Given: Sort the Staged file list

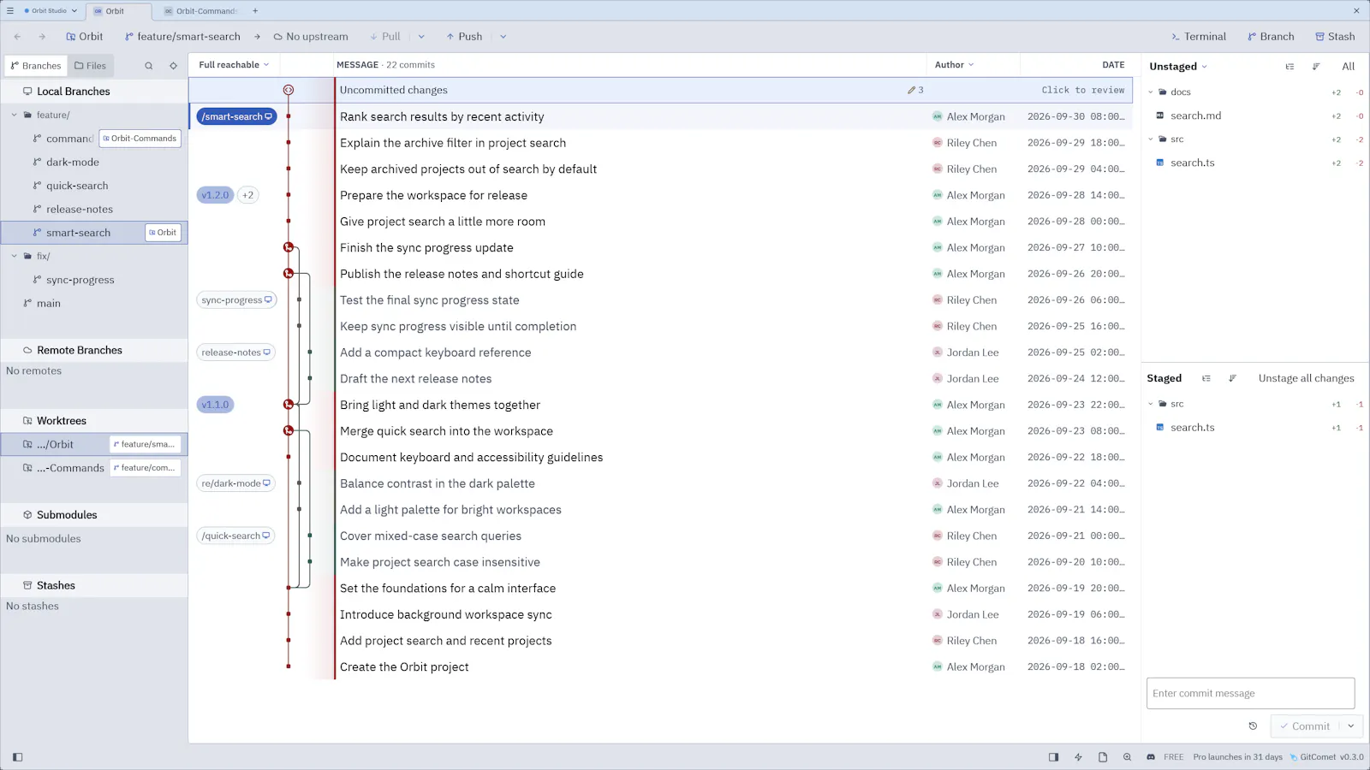Looking at the screenshot, I should click(1232, 378).
